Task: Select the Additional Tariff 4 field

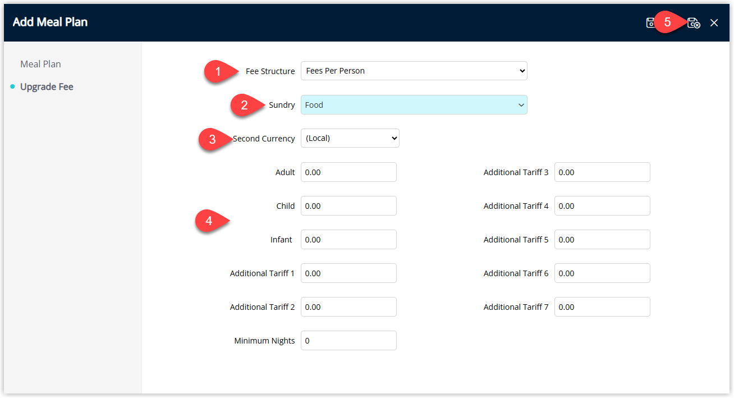Action: pyautogui.click(x=602, y=206)
